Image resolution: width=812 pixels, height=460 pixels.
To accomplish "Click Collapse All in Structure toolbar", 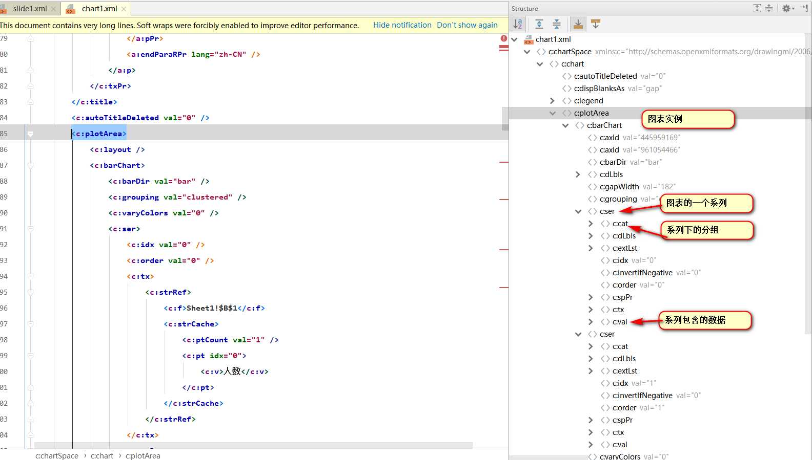I will point(557,24).
